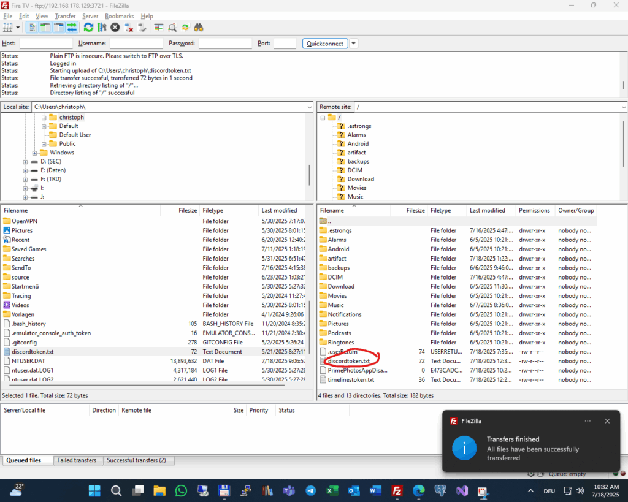Switch to the Failed transfers tab
This screenshot has height=502, width=628.
(x=77, y=460)
